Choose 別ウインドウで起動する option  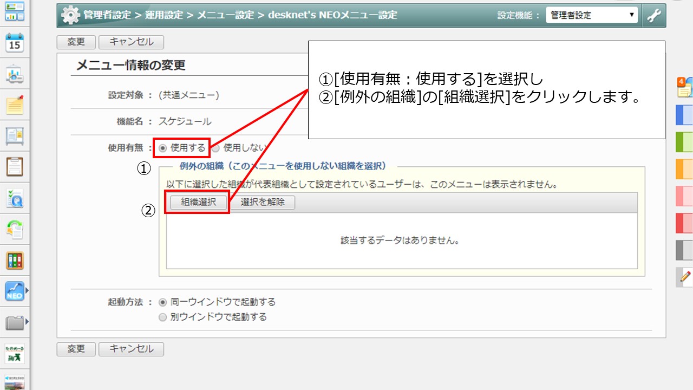[163, 317]
